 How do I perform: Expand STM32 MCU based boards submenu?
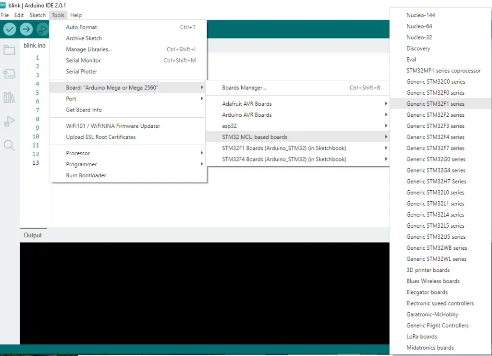tap(297, 137)
